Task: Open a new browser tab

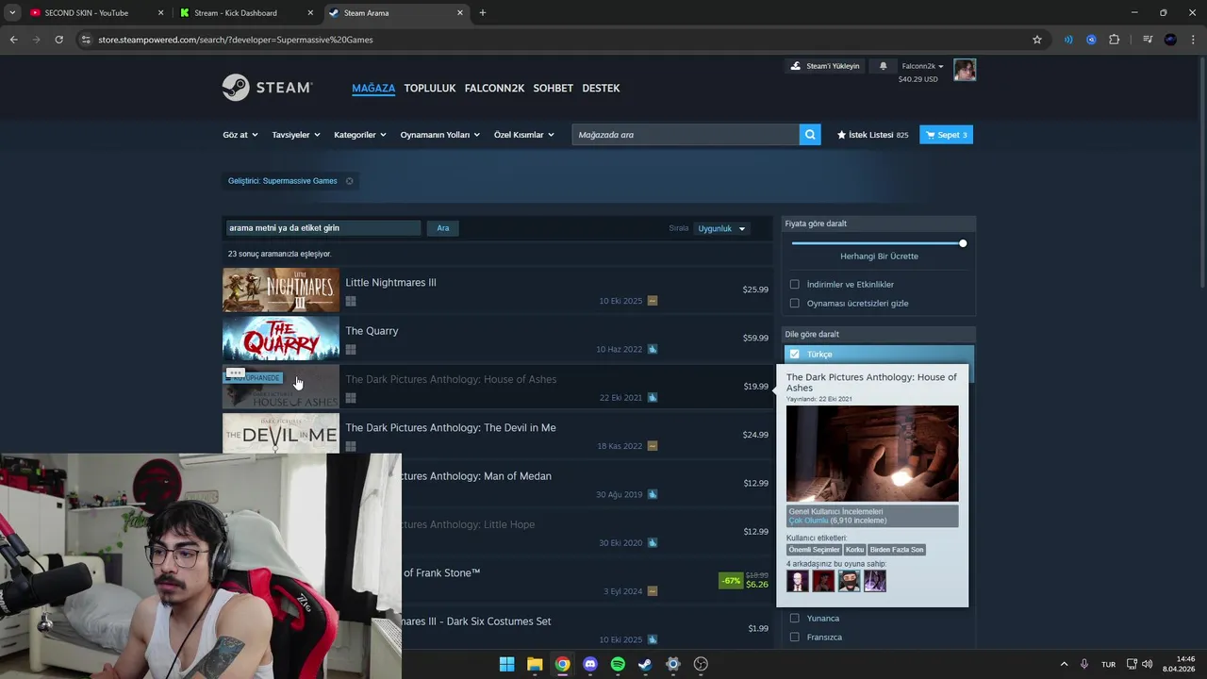Action: coord(483,13)
